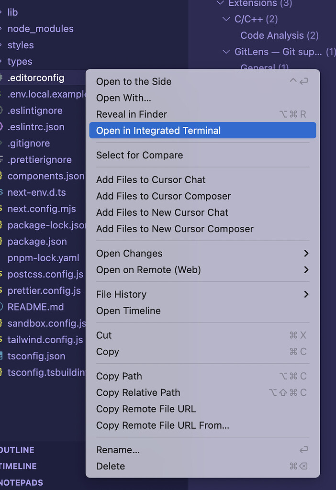The height and width of the screenshot is (490, 336).
Task: Click the .prettierignore file icon
Action: pos(2,159)
